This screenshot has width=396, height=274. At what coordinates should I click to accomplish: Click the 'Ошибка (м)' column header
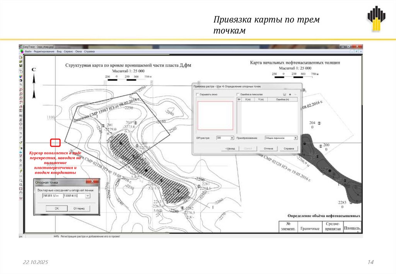(x=282, y=99)
